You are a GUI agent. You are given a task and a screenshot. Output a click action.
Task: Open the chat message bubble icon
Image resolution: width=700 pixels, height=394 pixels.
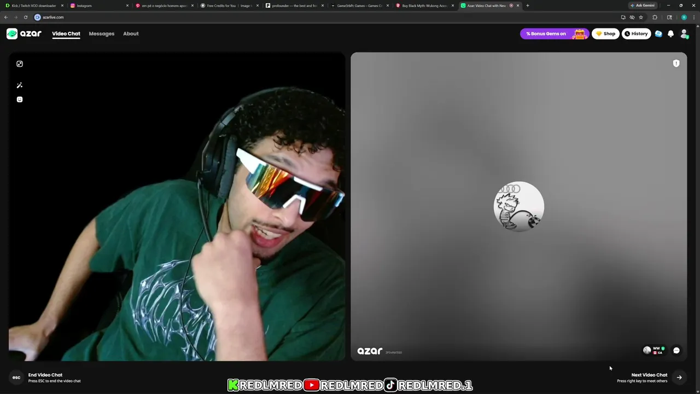[676, 350]
